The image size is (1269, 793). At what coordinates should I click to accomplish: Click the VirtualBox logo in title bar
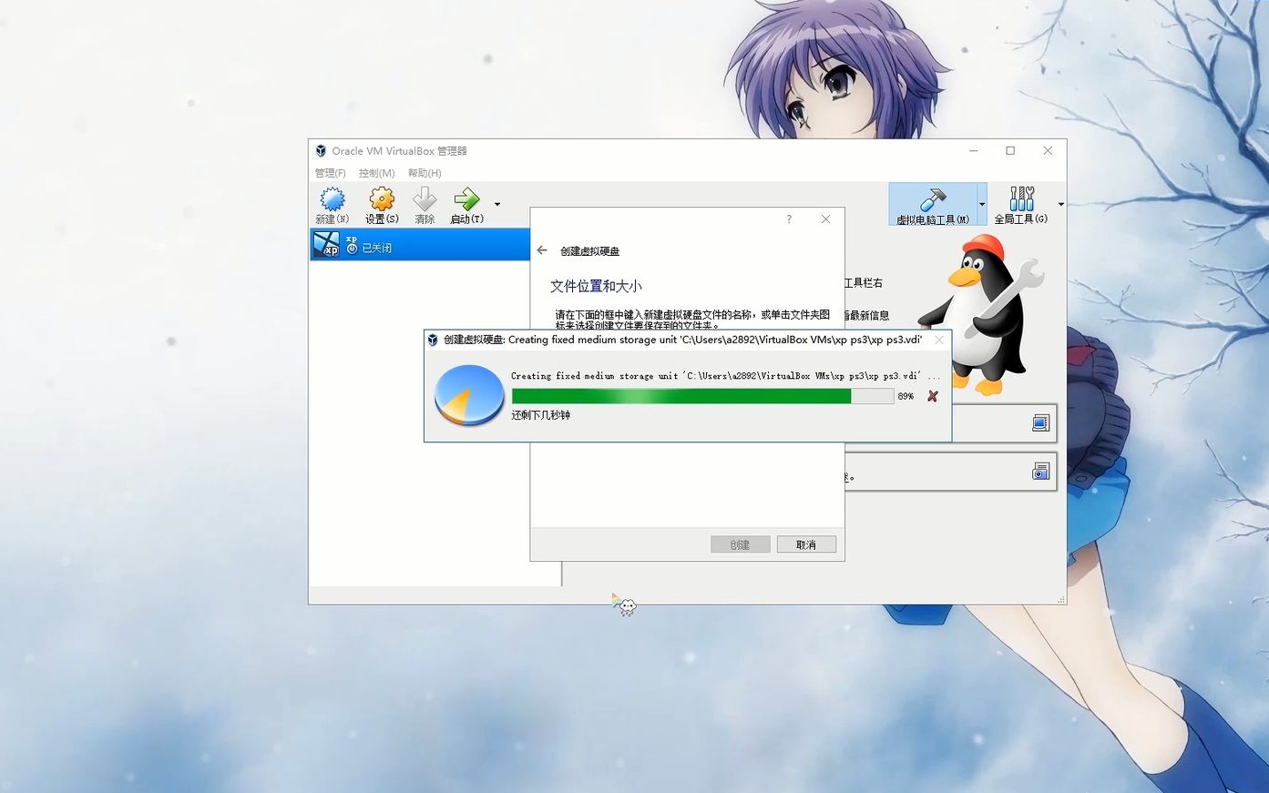[321, 151]
